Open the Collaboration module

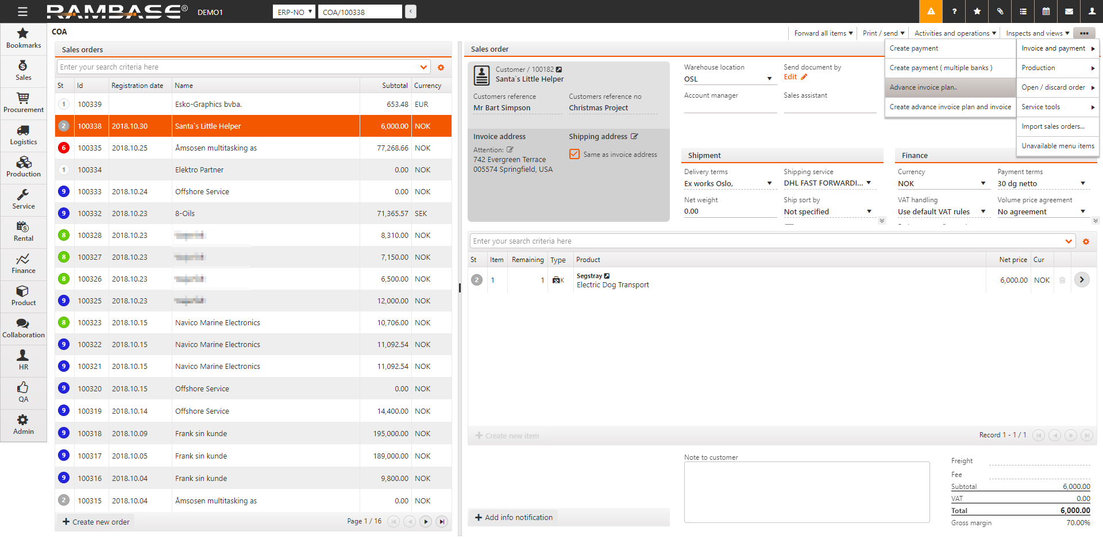[x=23, y=328]
